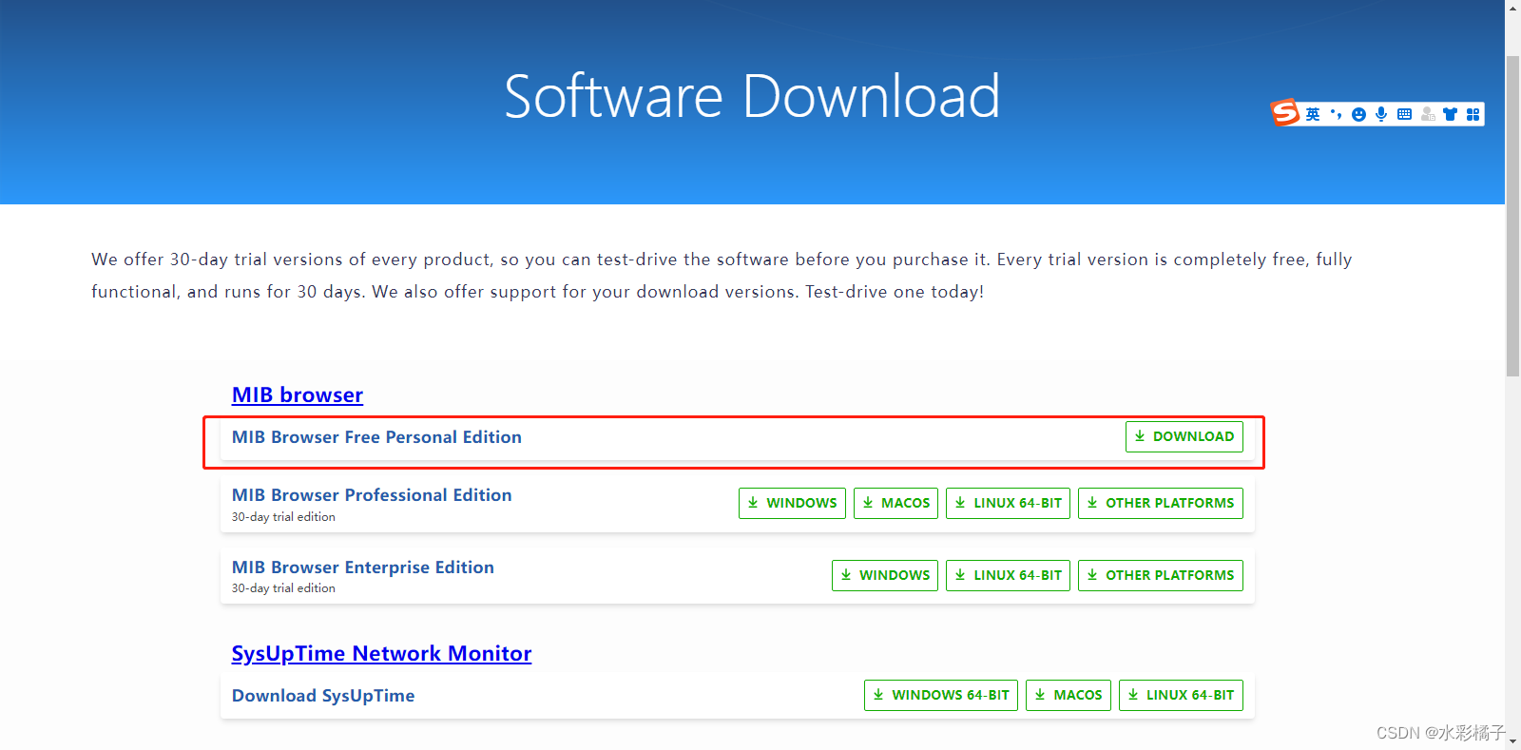
Task: Download Professional Edition for Linux 64-bit
Action: (1008, 503)
